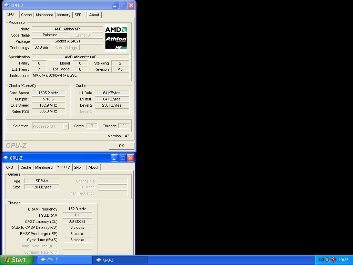Click the Technology value 0.18 um
This screenshot has height=265, width=353.
[x=41, y=47]
